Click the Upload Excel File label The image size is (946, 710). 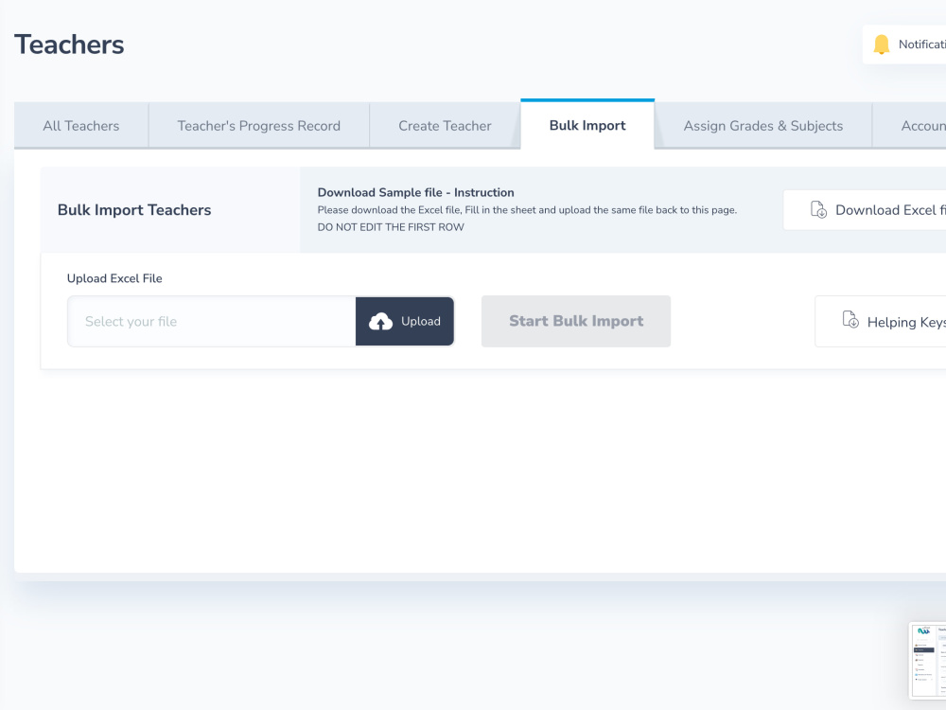[x=114, y=278]
